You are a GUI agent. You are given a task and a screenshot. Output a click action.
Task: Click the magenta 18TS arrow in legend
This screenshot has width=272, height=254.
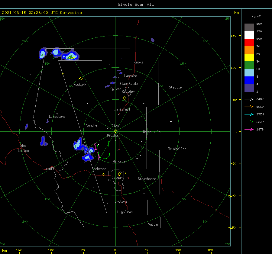pyautogui.click(x=249, y=129)
